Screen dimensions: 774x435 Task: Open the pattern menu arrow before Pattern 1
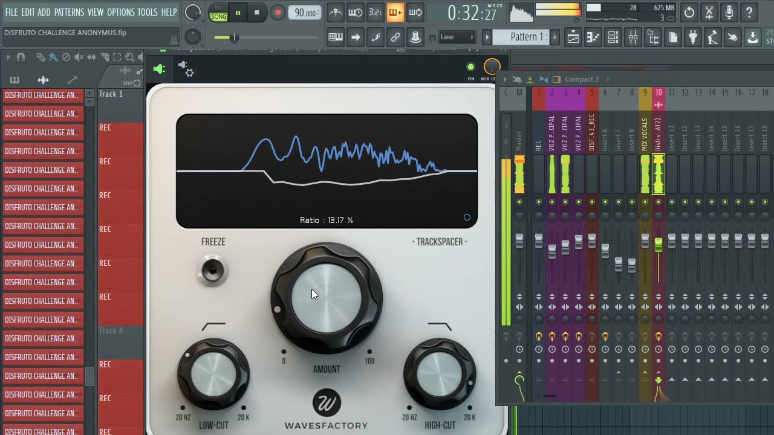(x=487, y=37)
